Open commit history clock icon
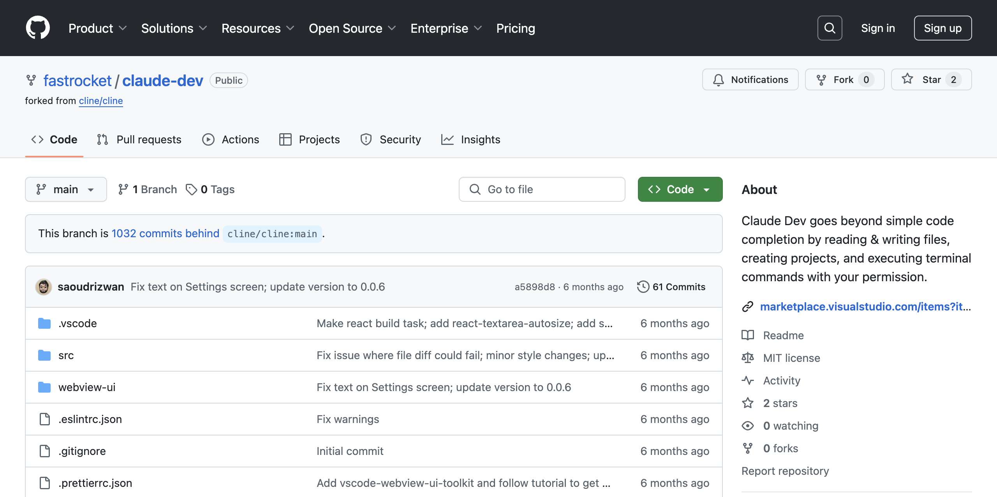 pyautogui.click(x=643, y=287)
